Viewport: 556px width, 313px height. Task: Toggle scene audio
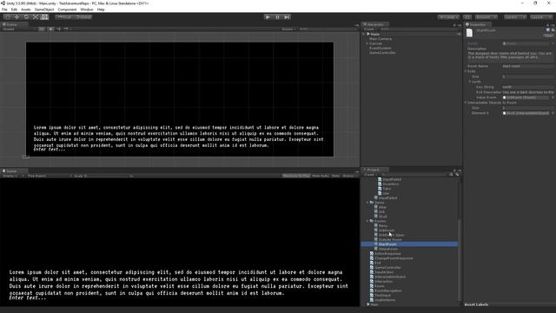pyautogui.click(x=59, y=29)
